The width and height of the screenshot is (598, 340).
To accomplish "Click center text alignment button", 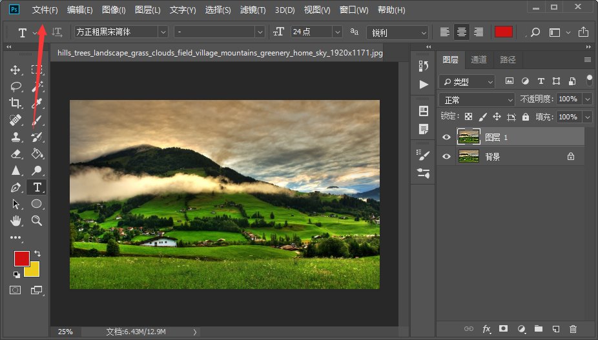I will (x=462, y=32).
